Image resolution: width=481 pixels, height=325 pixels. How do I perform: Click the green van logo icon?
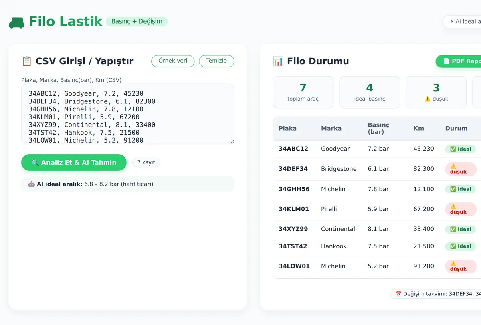tap(16, 23)
